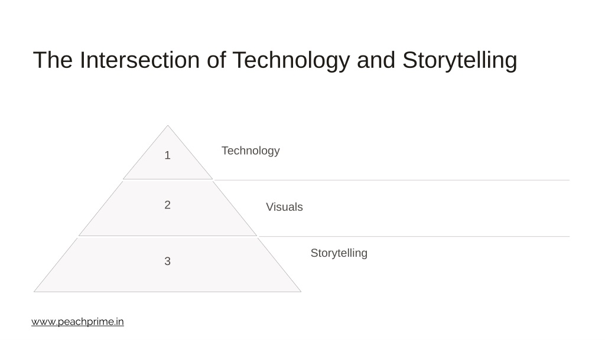Select the bottom pyramid tier numbered 3
The width and height of the screenshot is (605, 340).
tap(167, 265)
